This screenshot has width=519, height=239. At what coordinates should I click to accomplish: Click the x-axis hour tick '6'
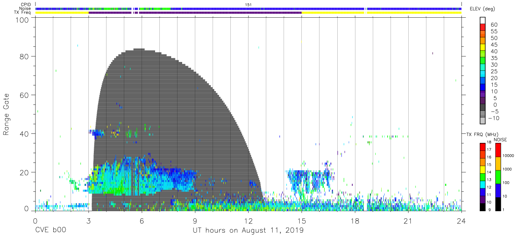[142, 221]
